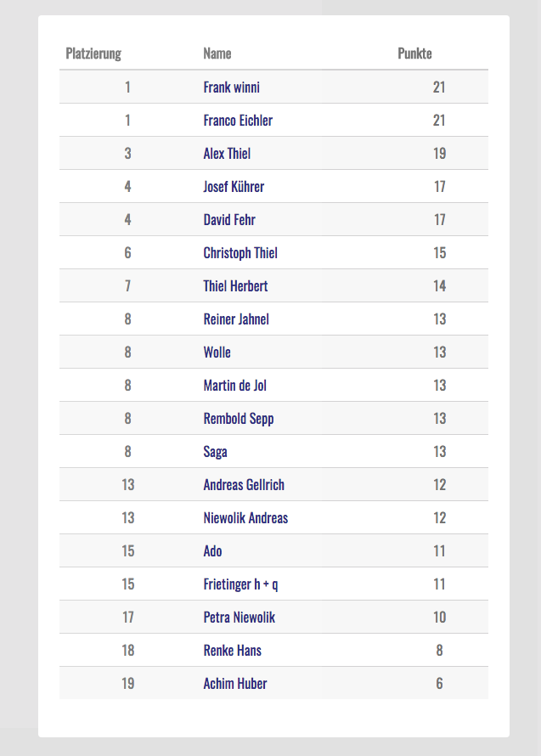Open Frank winni's name link

click(x=232, y=87)
